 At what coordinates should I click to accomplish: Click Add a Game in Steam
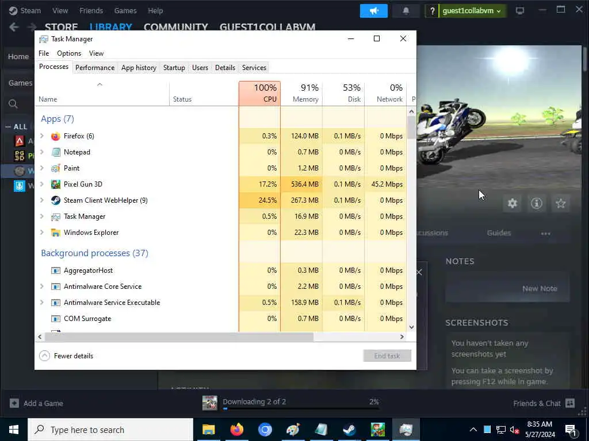[36, 404]
